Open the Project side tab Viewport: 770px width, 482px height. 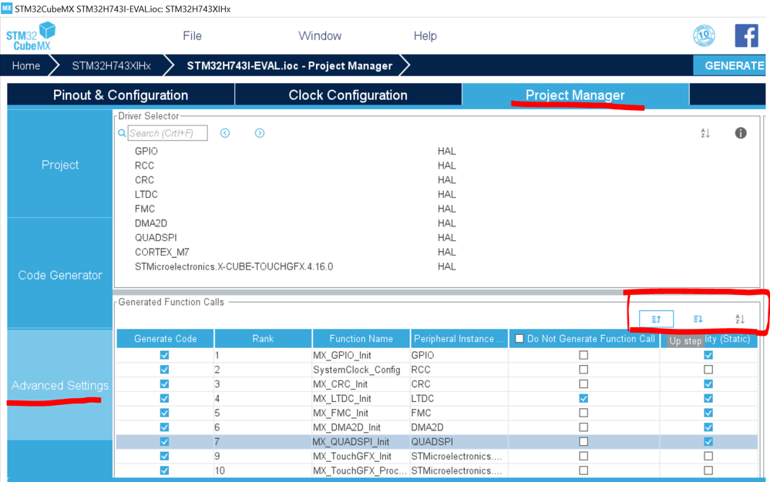pyautogui.click(x=60, y=165)
